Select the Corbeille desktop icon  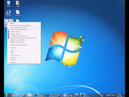click(9, 4)
